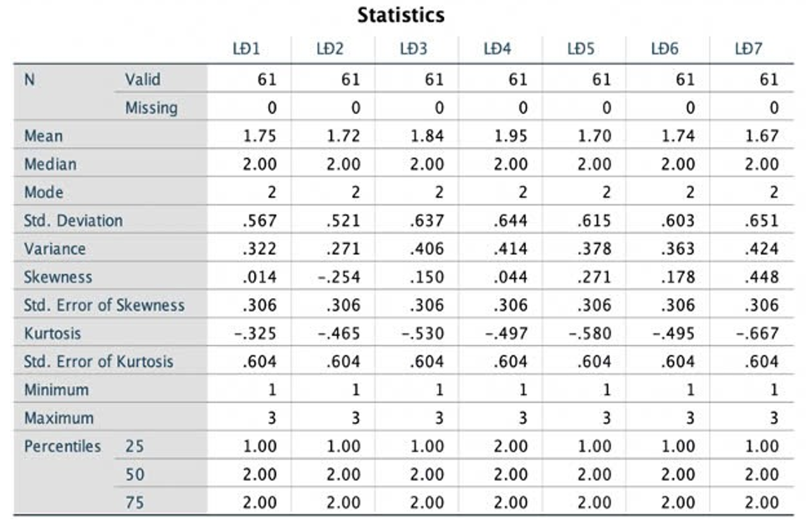
Task: Click the LĐ4 mean value 1.95
Action: click(x=511, y=135)
